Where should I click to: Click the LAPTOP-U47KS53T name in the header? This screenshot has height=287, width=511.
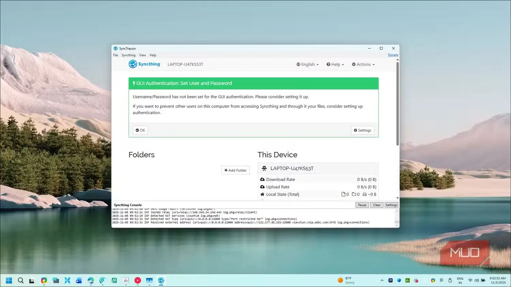pyautogui.click(x=185, y=64)
